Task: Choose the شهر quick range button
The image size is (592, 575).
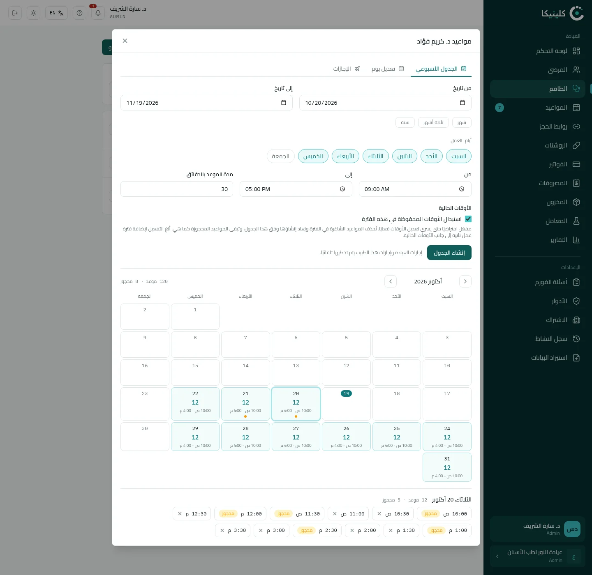Action: tap(462, 122)
